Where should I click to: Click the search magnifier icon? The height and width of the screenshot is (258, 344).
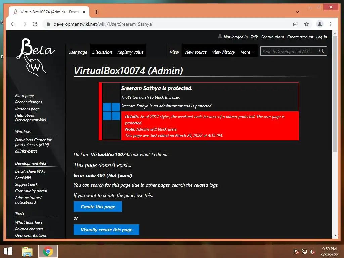[321, 51]
